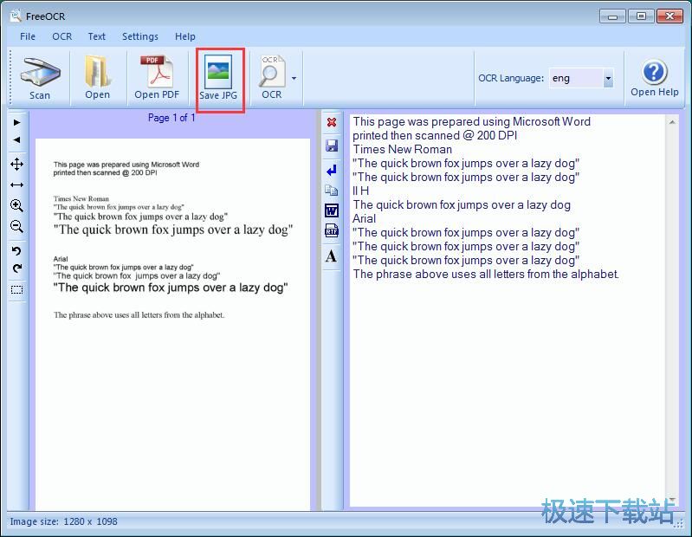Click the scroll-up arrow in the text pane
Viewport: 692px width, 537px height.
pos(672,122)
